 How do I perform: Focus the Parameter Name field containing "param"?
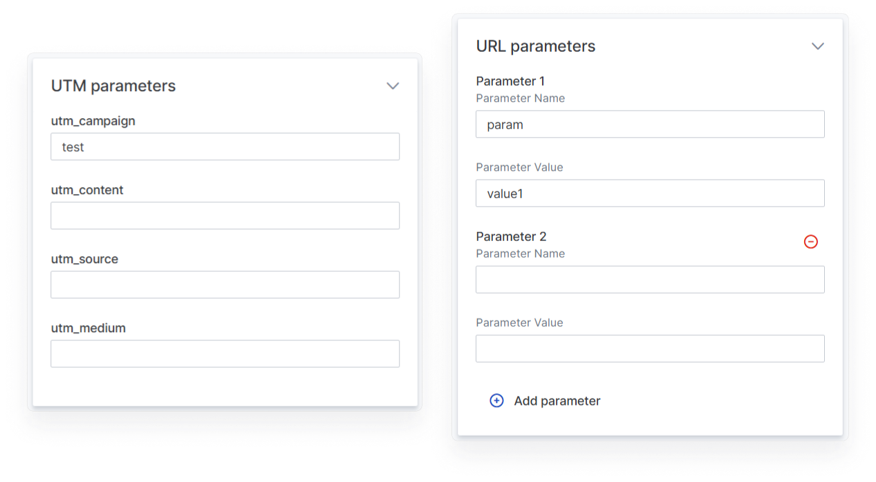(650, 124)
